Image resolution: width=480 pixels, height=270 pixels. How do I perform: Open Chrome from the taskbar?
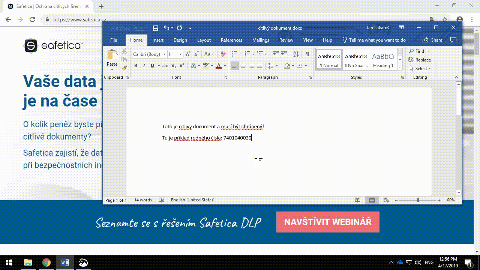(x=46, y=262)
